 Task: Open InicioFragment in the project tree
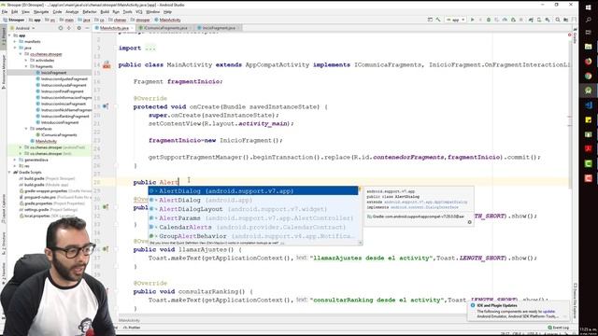point(54,73)
